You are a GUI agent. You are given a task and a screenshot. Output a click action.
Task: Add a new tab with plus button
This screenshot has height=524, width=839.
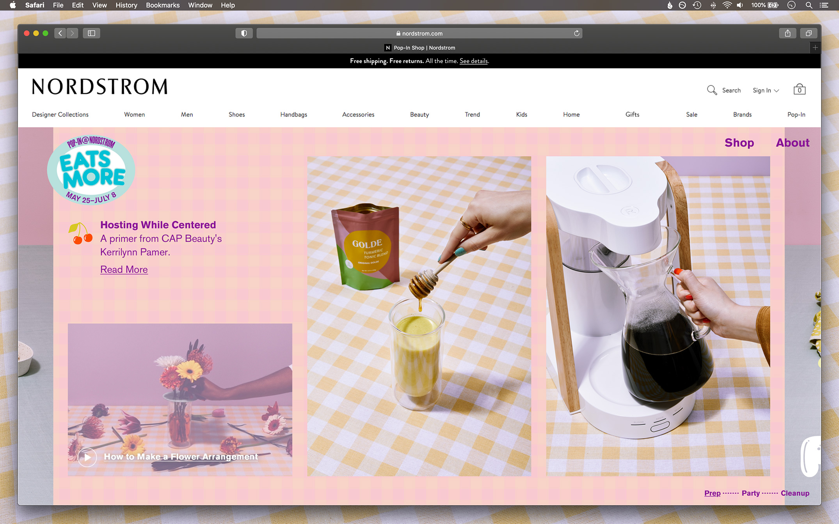pyautogui.click(x=815, y=48)
